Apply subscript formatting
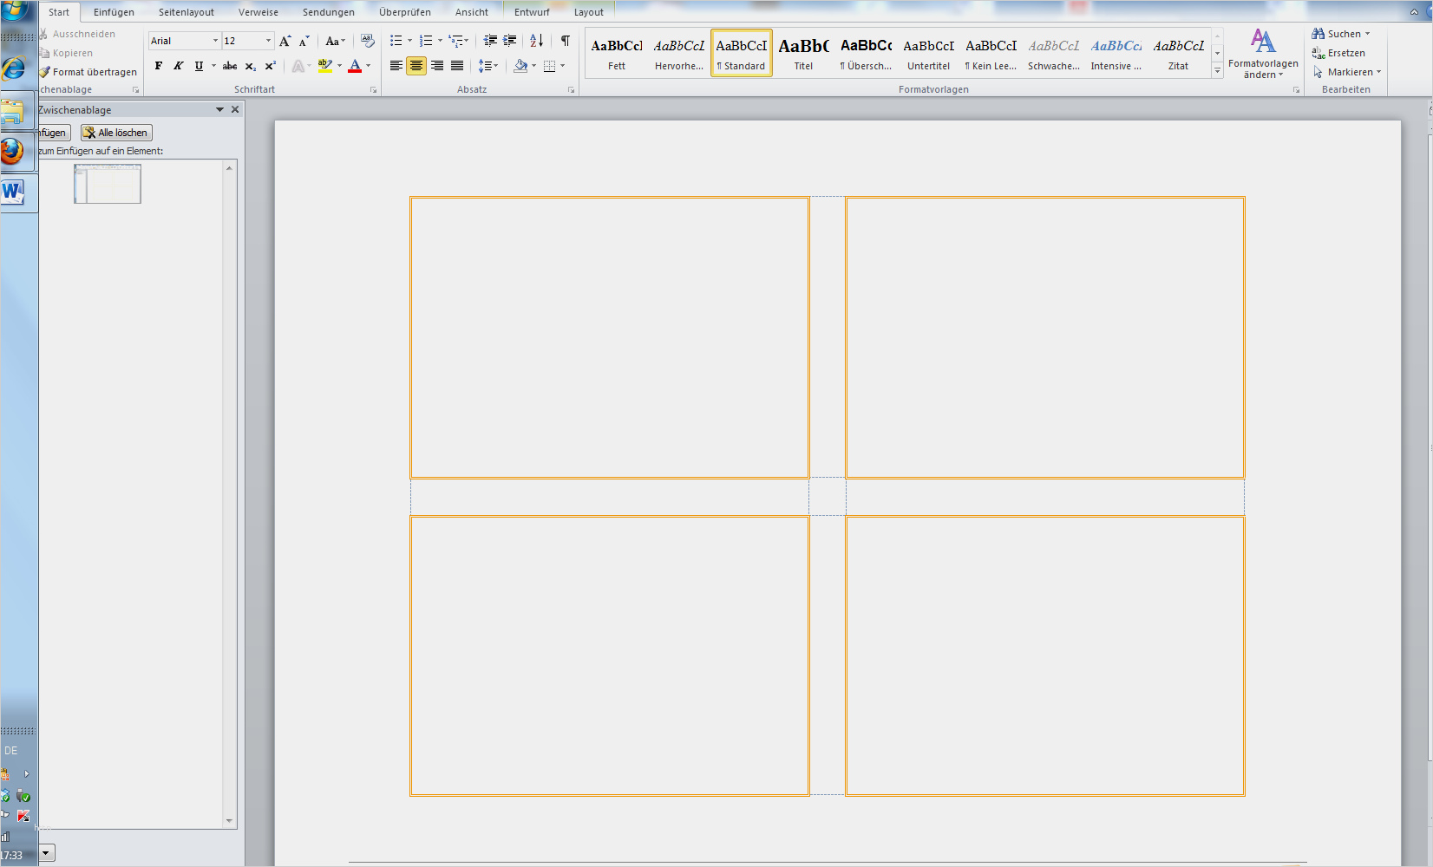 (x=250, y=66)
